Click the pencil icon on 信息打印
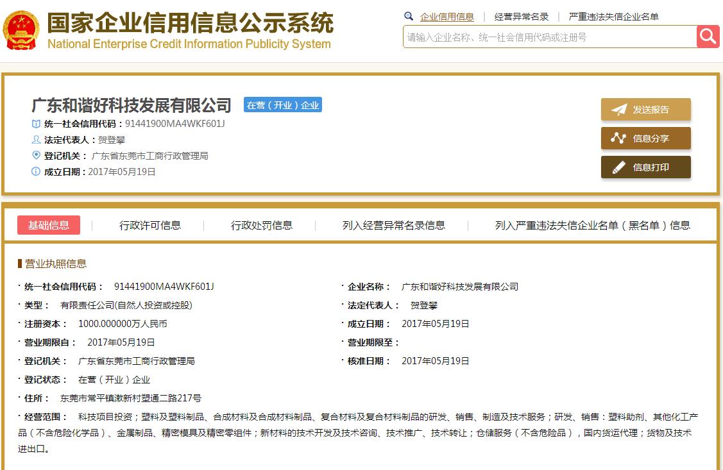The image size is (723, 470). (x=618, y=167)
